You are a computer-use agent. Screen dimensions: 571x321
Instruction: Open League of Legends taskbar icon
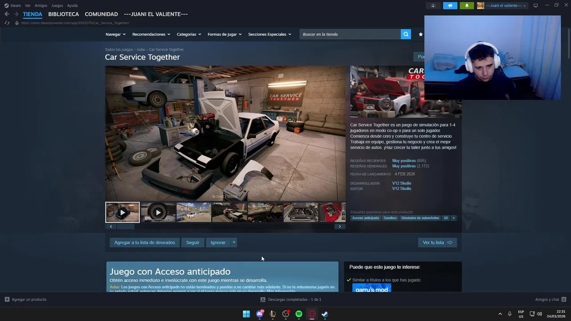tap(273, 314)
